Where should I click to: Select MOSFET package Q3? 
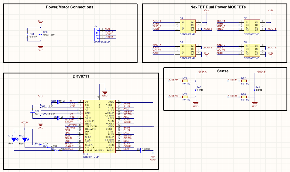click(x=252, y=26)
